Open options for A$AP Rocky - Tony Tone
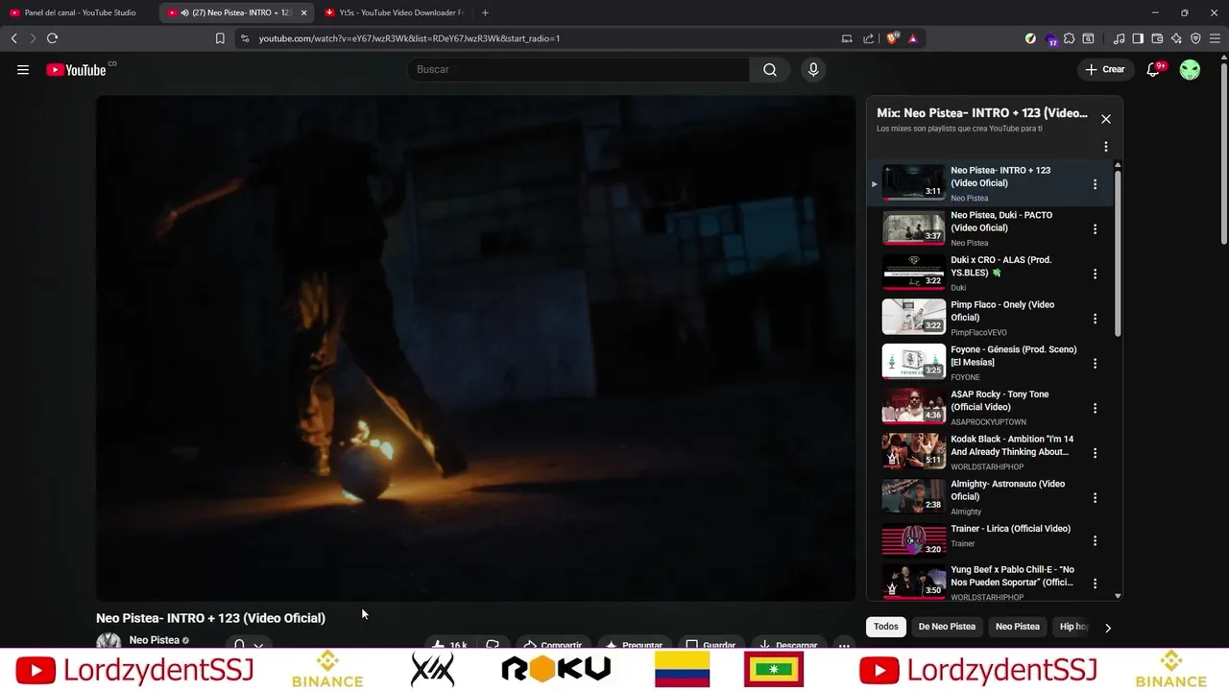The width and height of the screenshot is (1229, 691). coord(1095,408)
